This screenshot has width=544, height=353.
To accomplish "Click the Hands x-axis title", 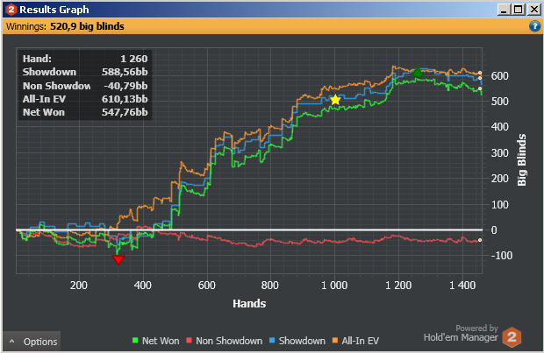I will click(x=249, y=303).
